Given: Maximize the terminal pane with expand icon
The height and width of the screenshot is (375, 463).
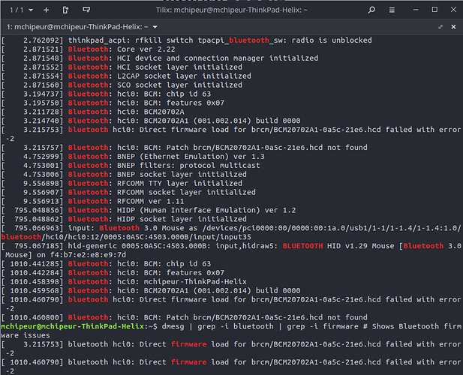Looking at the screenshot, I should click(x=440, y=27).
